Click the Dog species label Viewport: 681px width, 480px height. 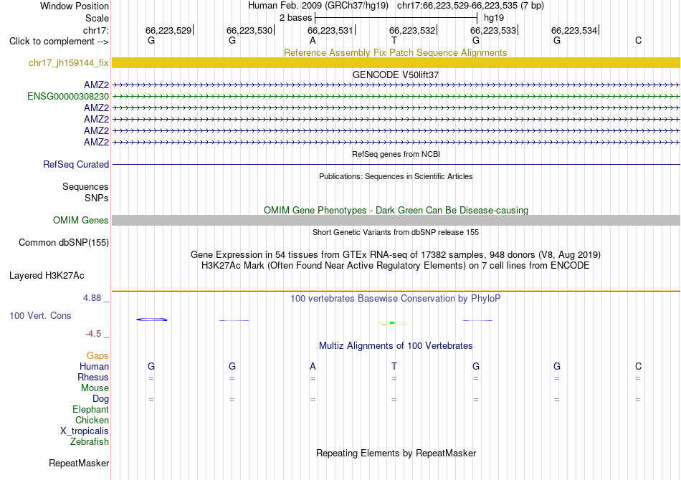tap(100, 399)
